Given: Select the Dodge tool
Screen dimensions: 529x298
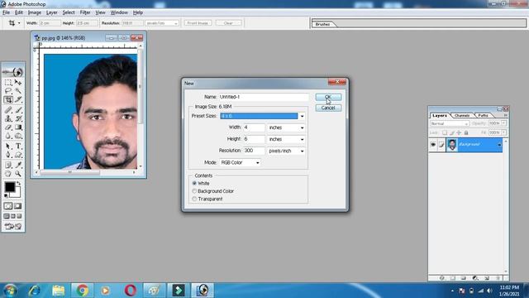Looking at the screenshot, I should pos(18,136).
